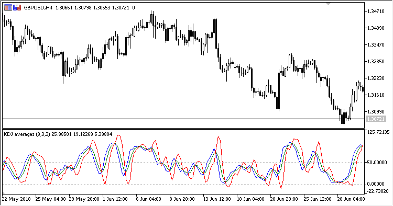Click the KDJ averages (9,3,3) indicator label
The image size is (393, 206).
27,134
